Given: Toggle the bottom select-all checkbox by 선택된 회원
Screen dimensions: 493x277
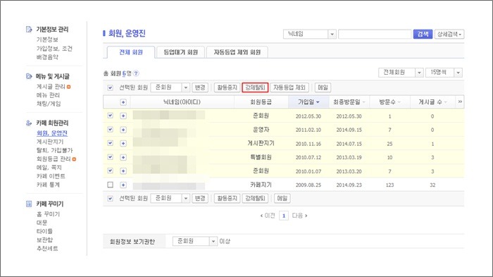Looking at the screenshot, I should [110, 199].
